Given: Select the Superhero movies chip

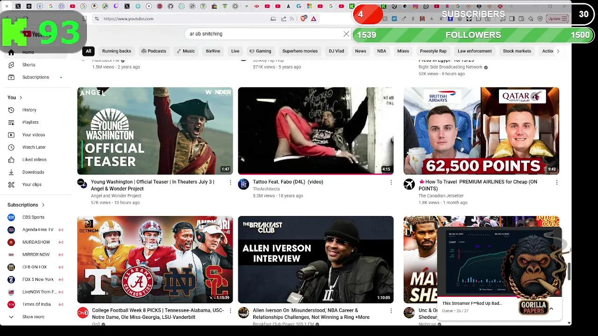Looking at the screenshot, I should pyautogui.click(x=300, y=51).
